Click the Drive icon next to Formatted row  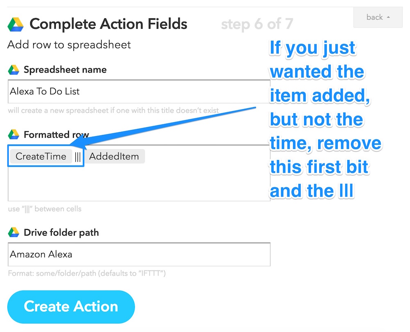click(14, 135)
